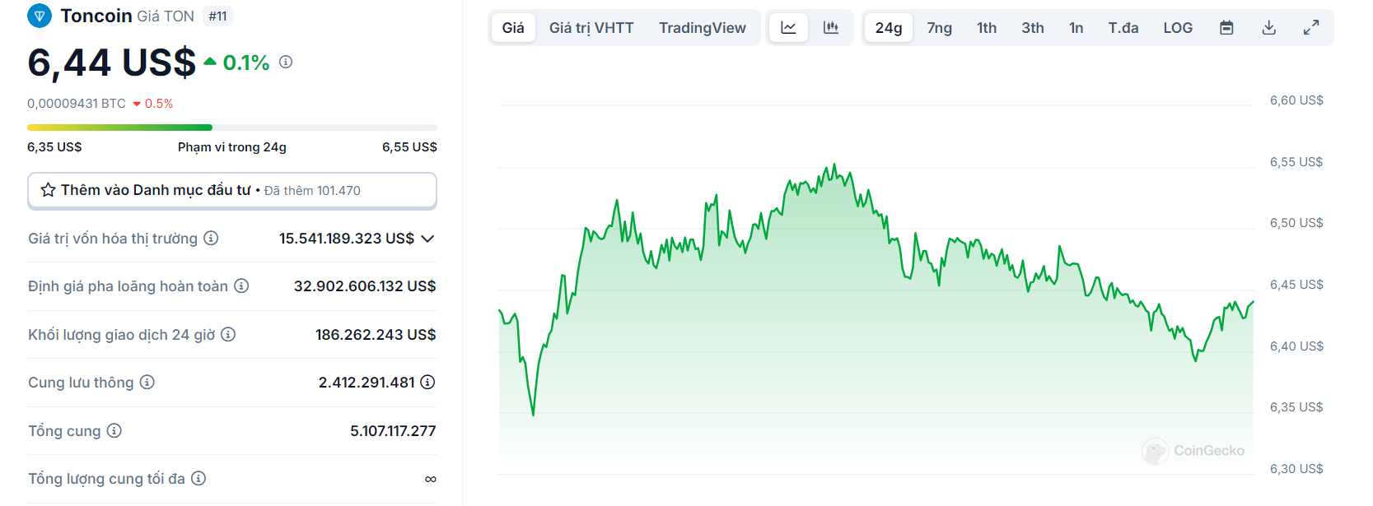Click the infinity symbol max supply value
The height and width of the screenshot is (506, 1373).
(x=430, y=479)
